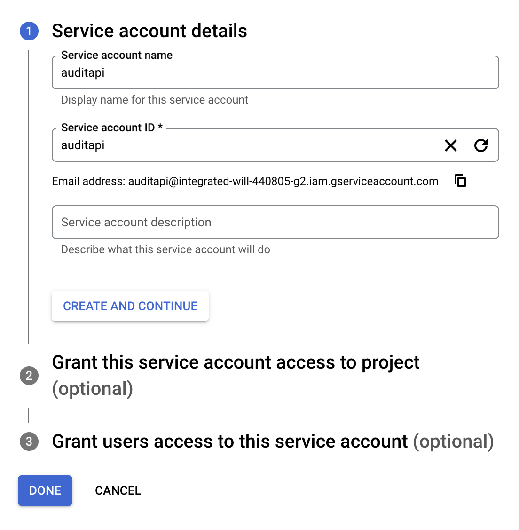Focus the Service account description field

tap(275, 222)
